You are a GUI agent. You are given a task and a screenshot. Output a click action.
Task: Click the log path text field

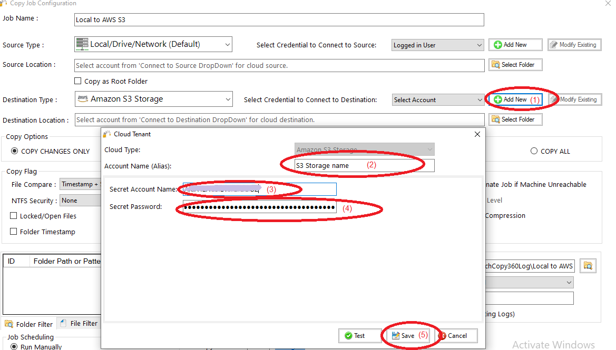530,266
